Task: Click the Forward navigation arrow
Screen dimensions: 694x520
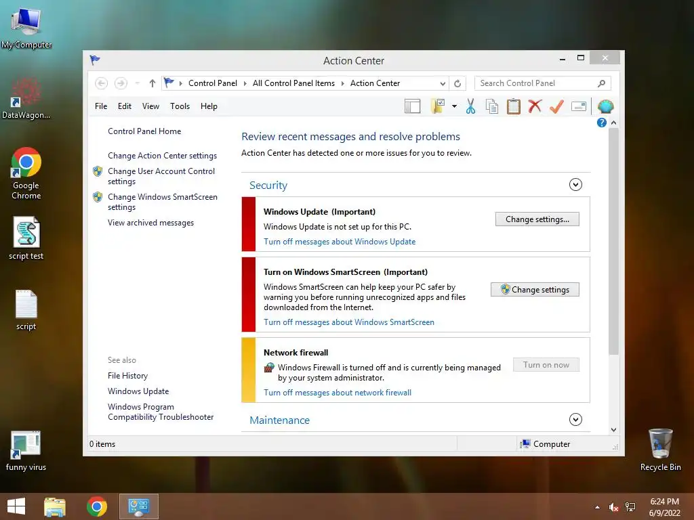Action: click(121, 83)
